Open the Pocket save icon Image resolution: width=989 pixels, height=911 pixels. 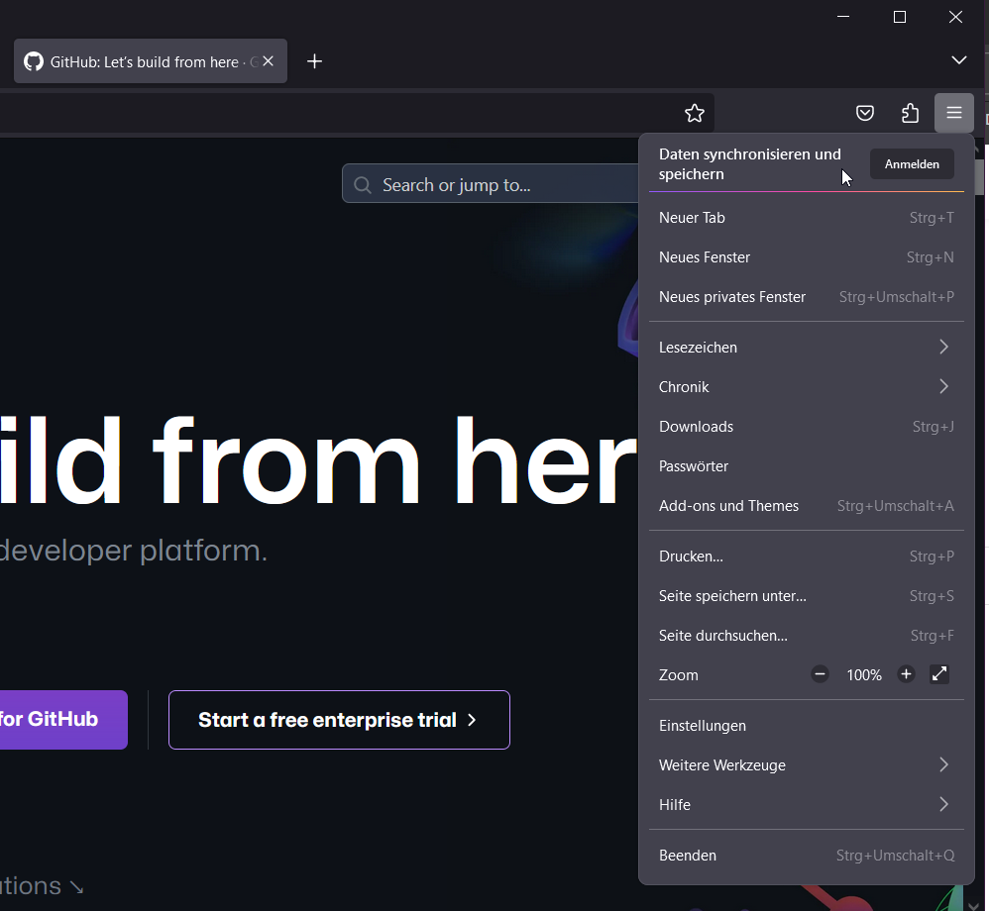click(865, 113)
